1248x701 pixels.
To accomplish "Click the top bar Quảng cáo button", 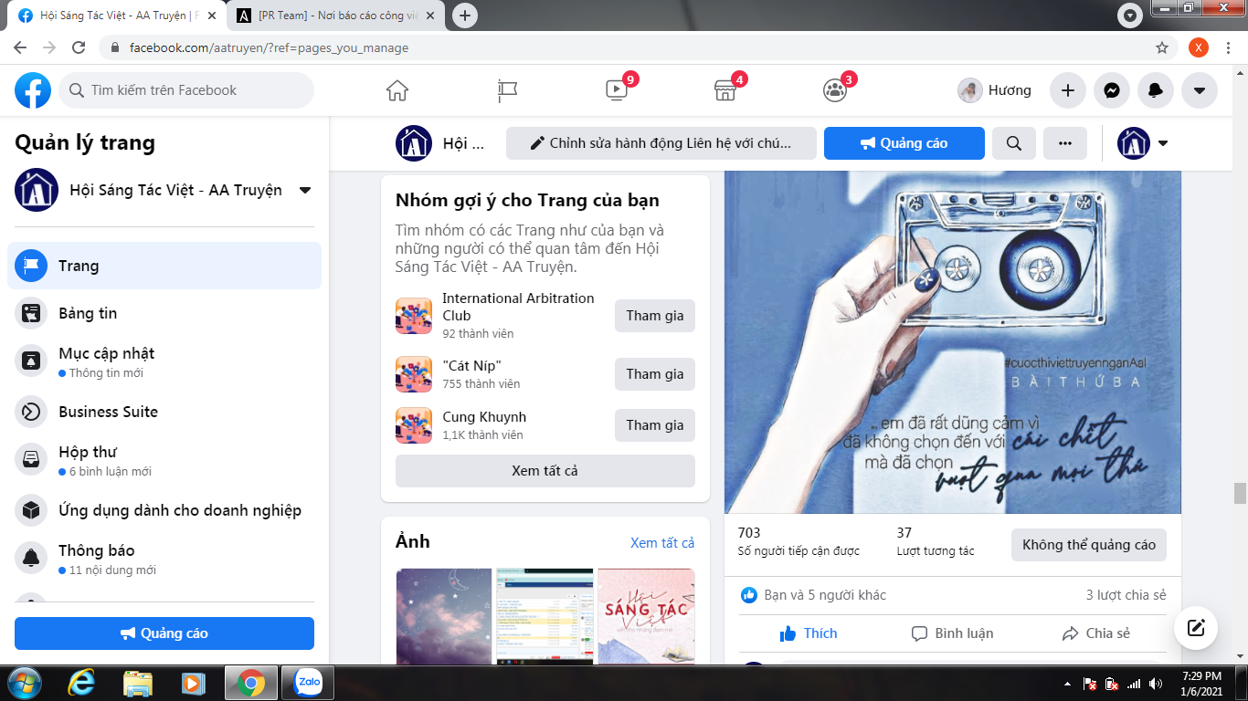I will pyautogui.click(x=904, y=143).
